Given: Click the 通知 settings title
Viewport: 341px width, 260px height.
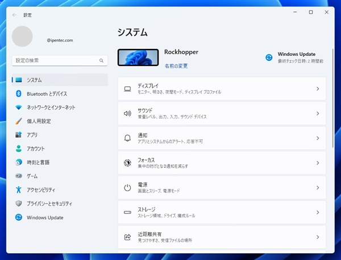Looking at the screenshot, I should [143, 135].
